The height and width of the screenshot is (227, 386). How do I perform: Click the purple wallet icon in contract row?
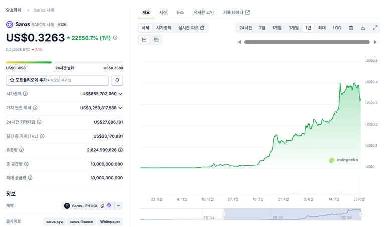[x=109, y=205]
